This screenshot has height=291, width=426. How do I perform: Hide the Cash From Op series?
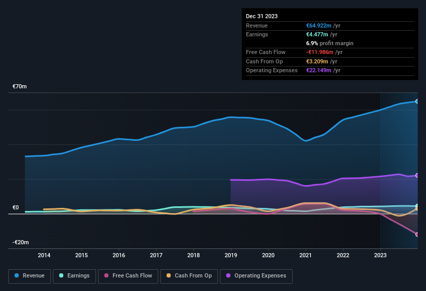click(189, 276)
